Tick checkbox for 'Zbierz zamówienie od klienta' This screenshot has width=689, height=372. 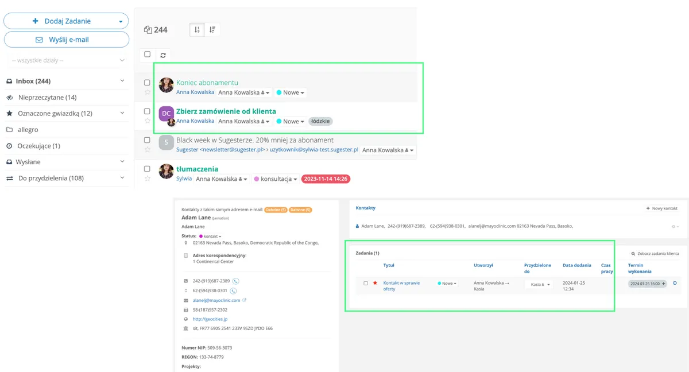148,111
